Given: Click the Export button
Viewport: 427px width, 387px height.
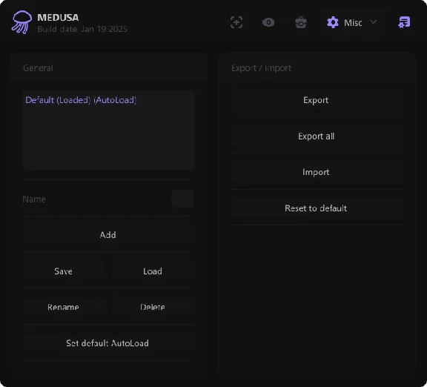Looking at the screenshot, I should coord(316,100).
